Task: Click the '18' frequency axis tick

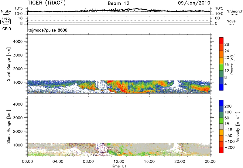Action: click(20, 18)
